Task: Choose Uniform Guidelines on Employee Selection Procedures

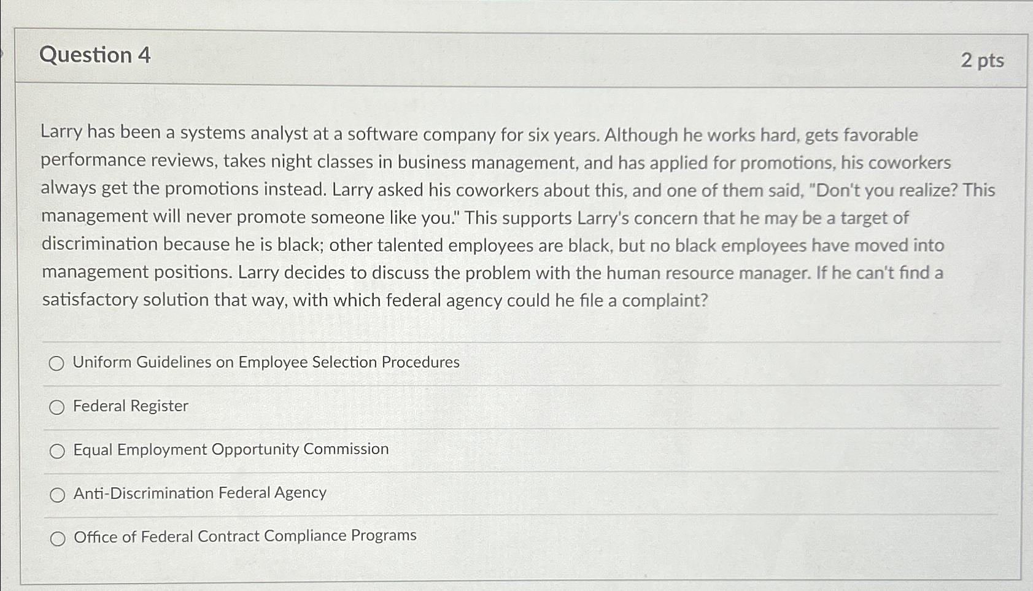Action: tap(57, 363)
